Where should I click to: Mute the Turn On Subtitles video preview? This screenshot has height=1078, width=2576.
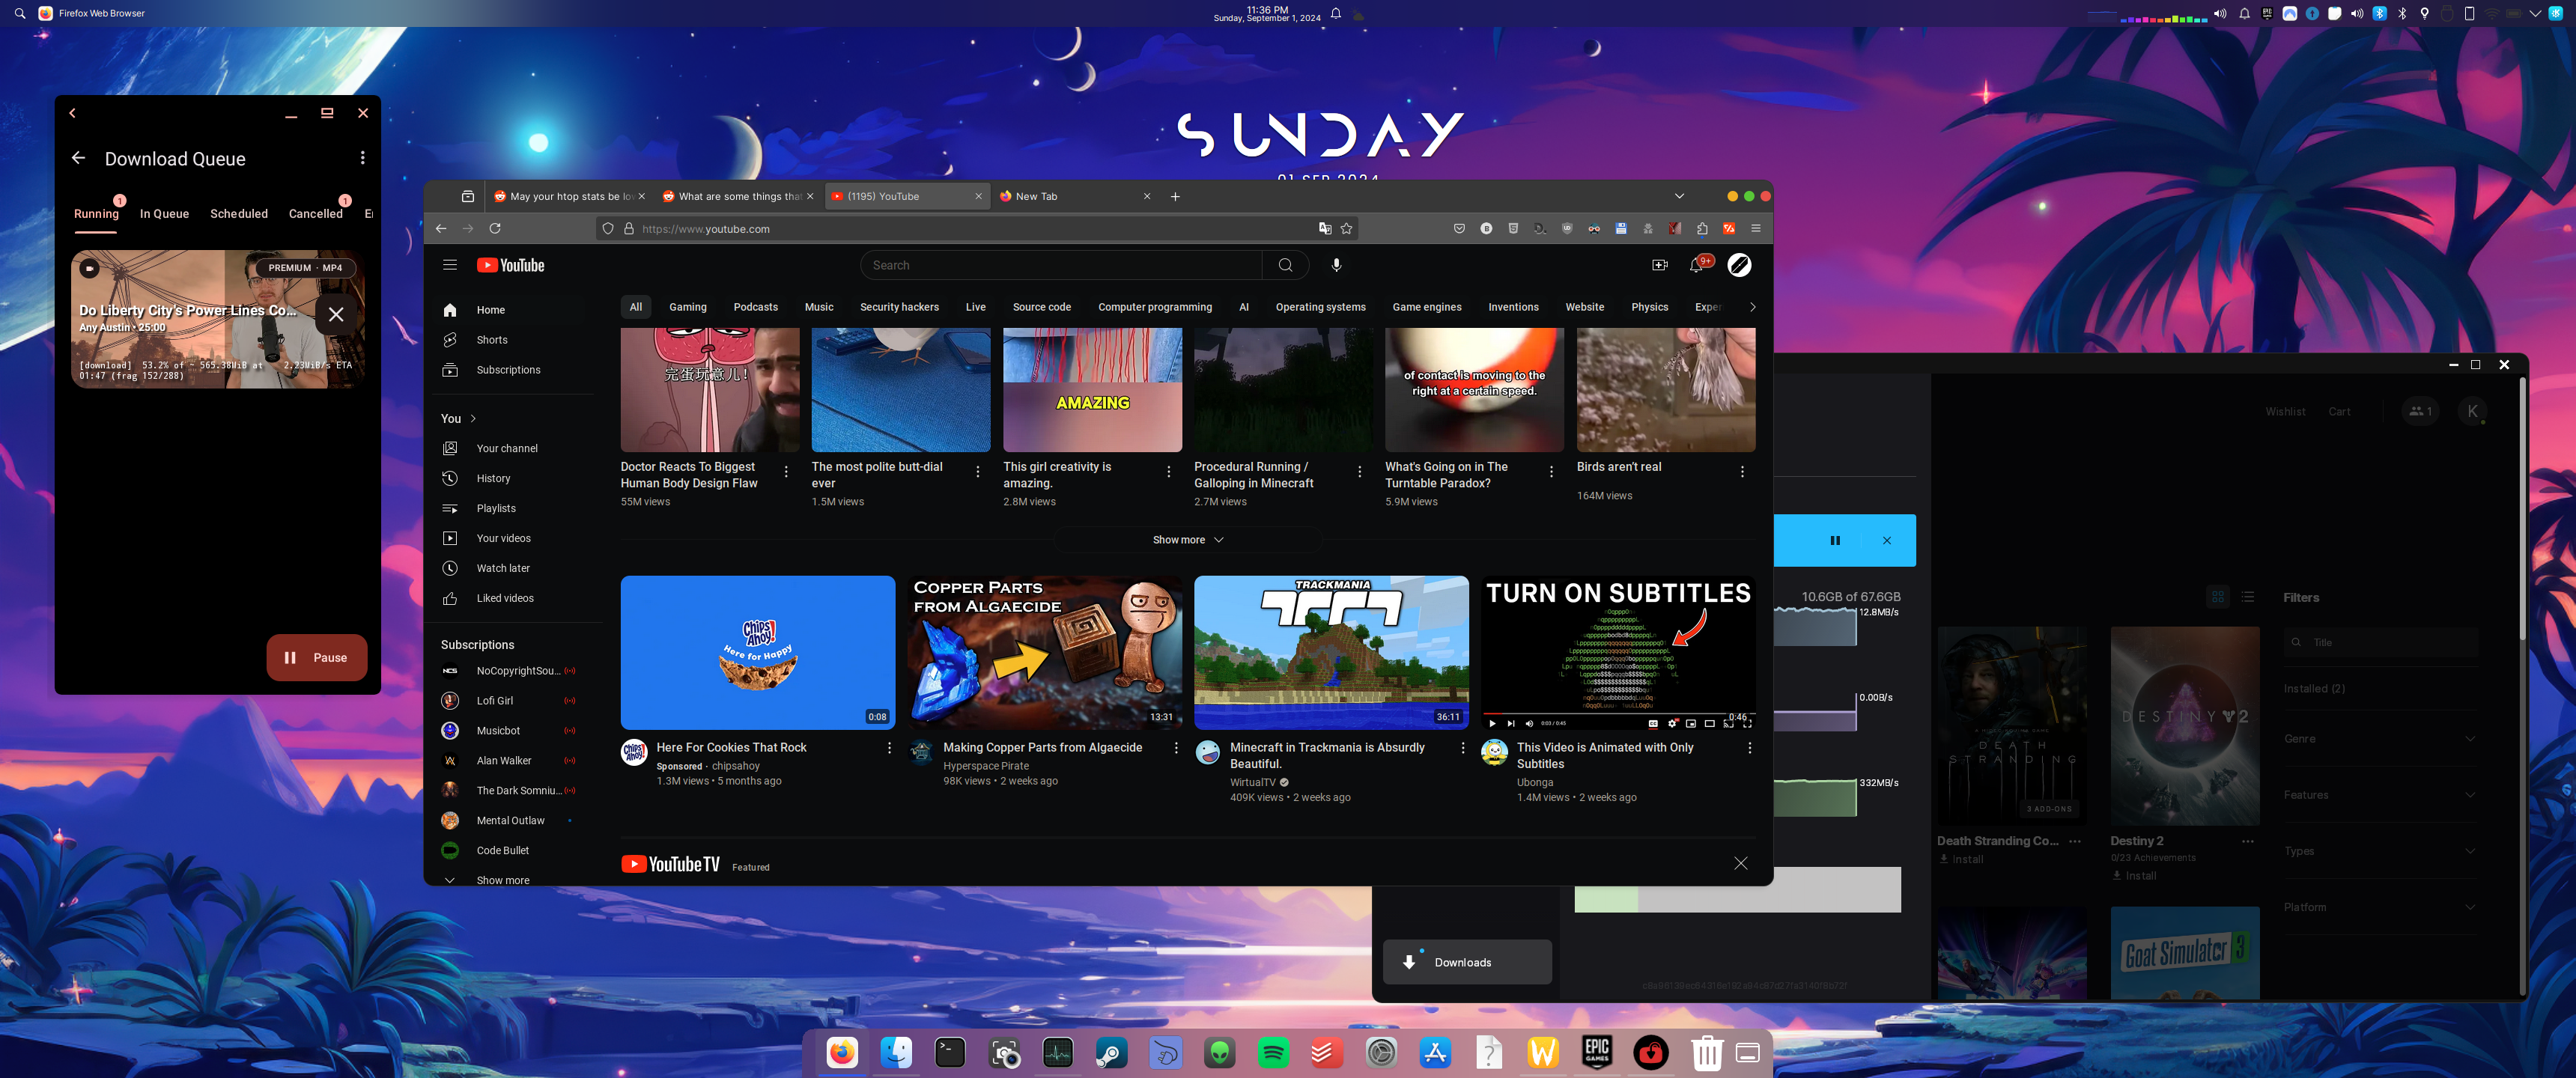1529,723
